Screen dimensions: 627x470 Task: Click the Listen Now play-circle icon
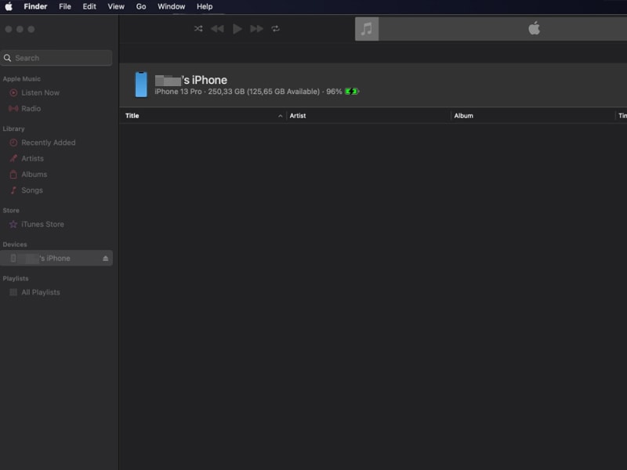[x=13, y=92]
